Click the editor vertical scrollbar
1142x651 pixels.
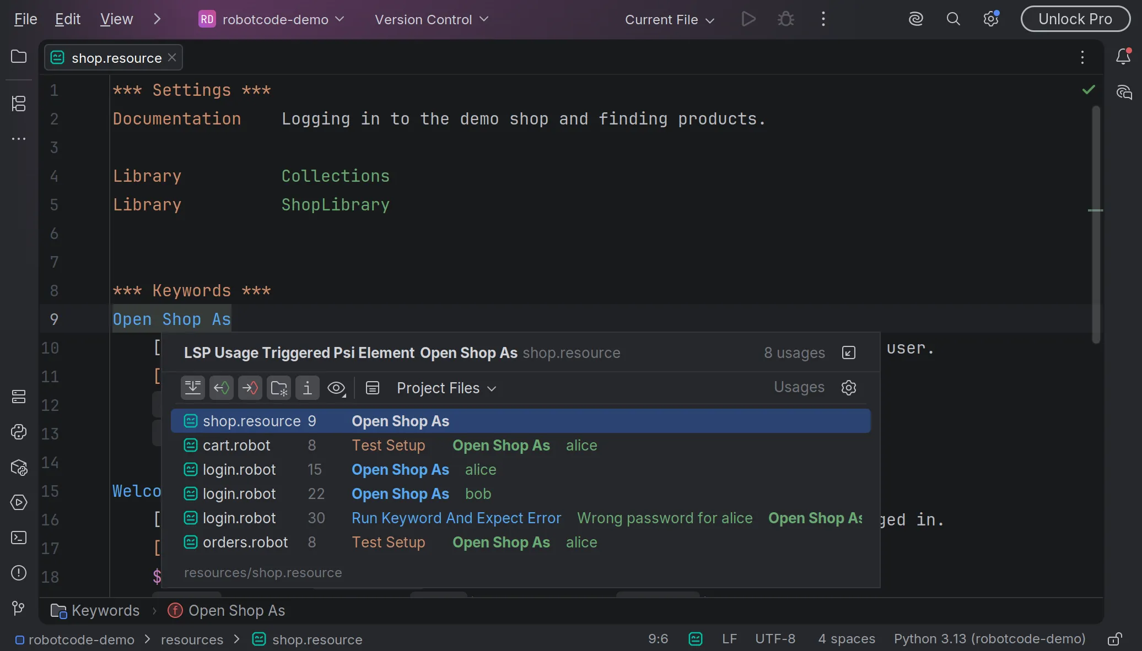(1096, 226)
